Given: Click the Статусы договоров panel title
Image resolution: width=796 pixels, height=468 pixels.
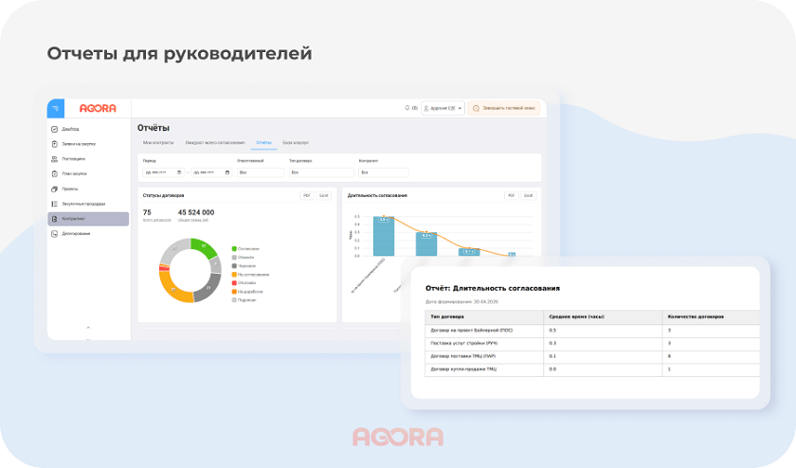Looking at the screenshot, I should tap(163, 195).
